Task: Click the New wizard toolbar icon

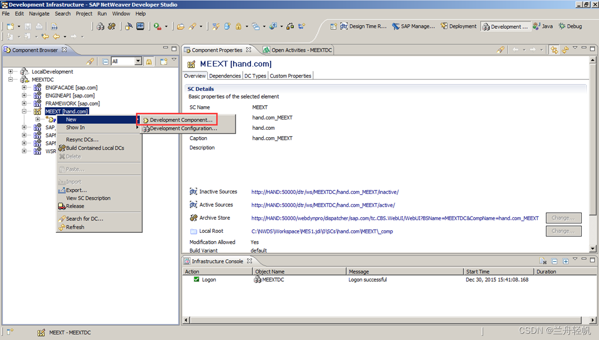Action: [11, 26]
